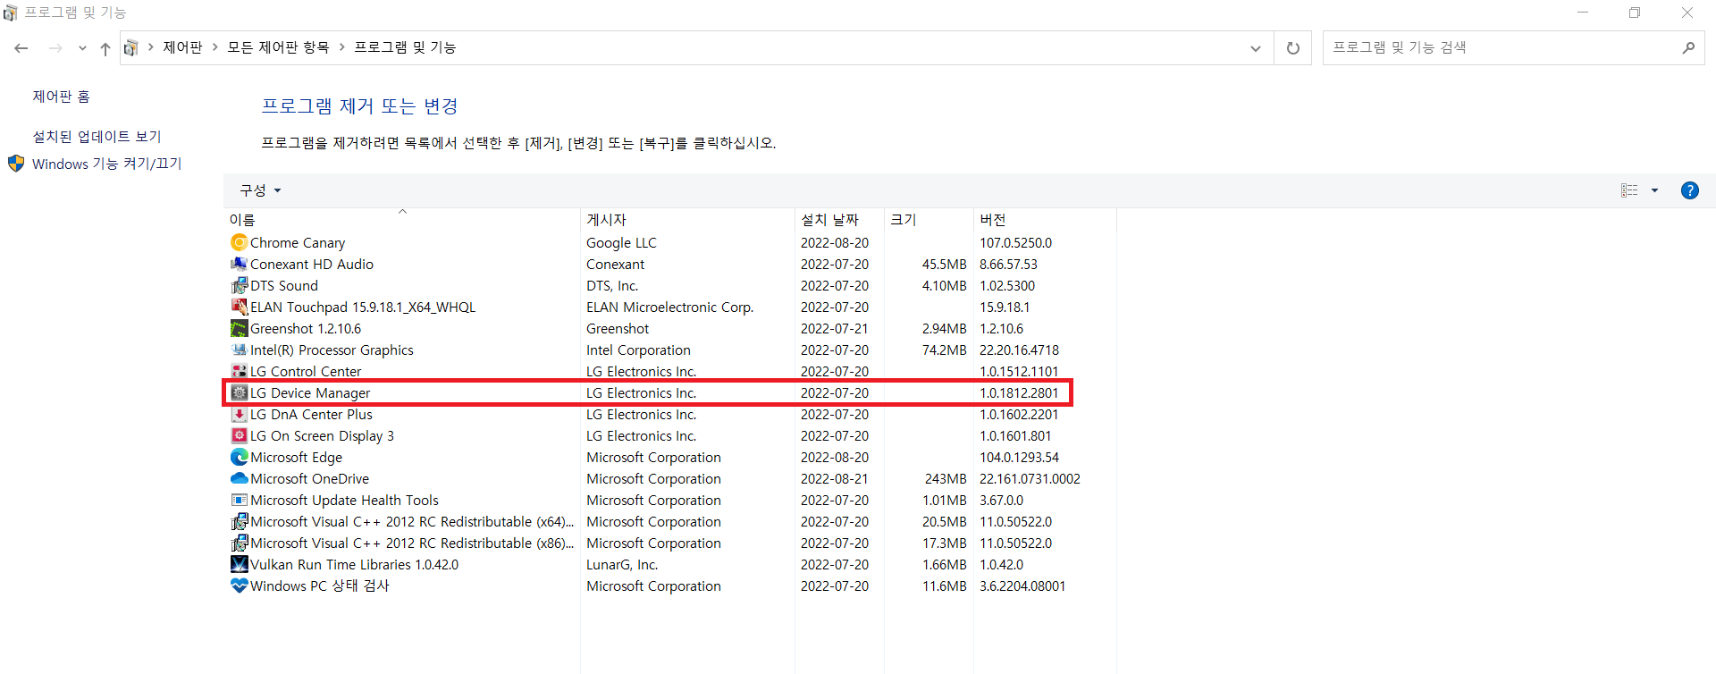The height and width of the screenshot is (674, 1716).
Task: Click the Chrome Canary program icon
Action: [x=239, y=242]
